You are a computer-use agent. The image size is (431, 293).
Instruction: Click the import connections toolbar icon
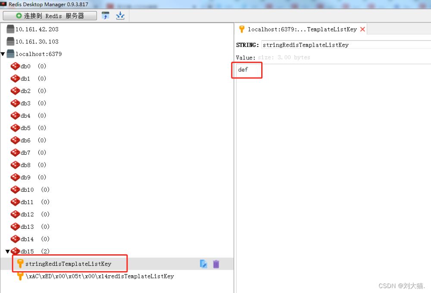pyautogui.click(x=106, y=16)
